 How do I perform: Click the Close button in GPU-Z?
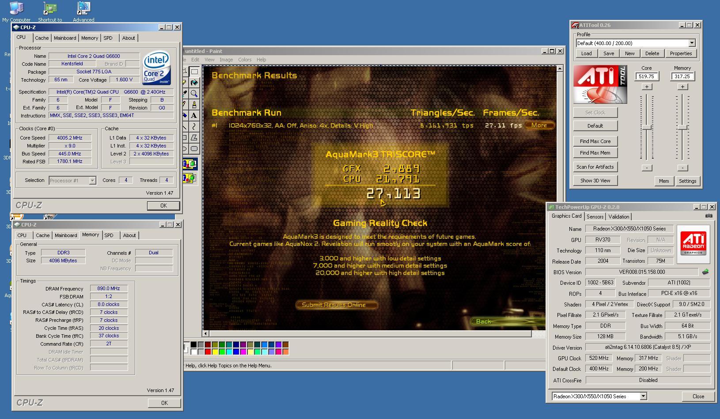[698, 396]
